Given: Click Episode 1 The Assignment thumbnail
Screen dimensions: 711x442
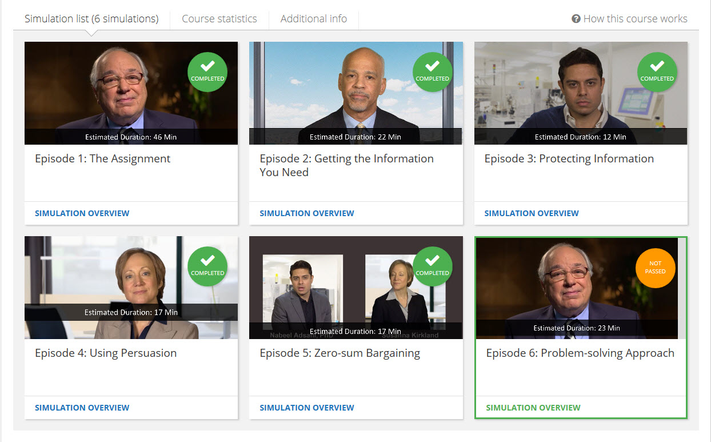Looking at the screenshot, I should click(131, 93).
